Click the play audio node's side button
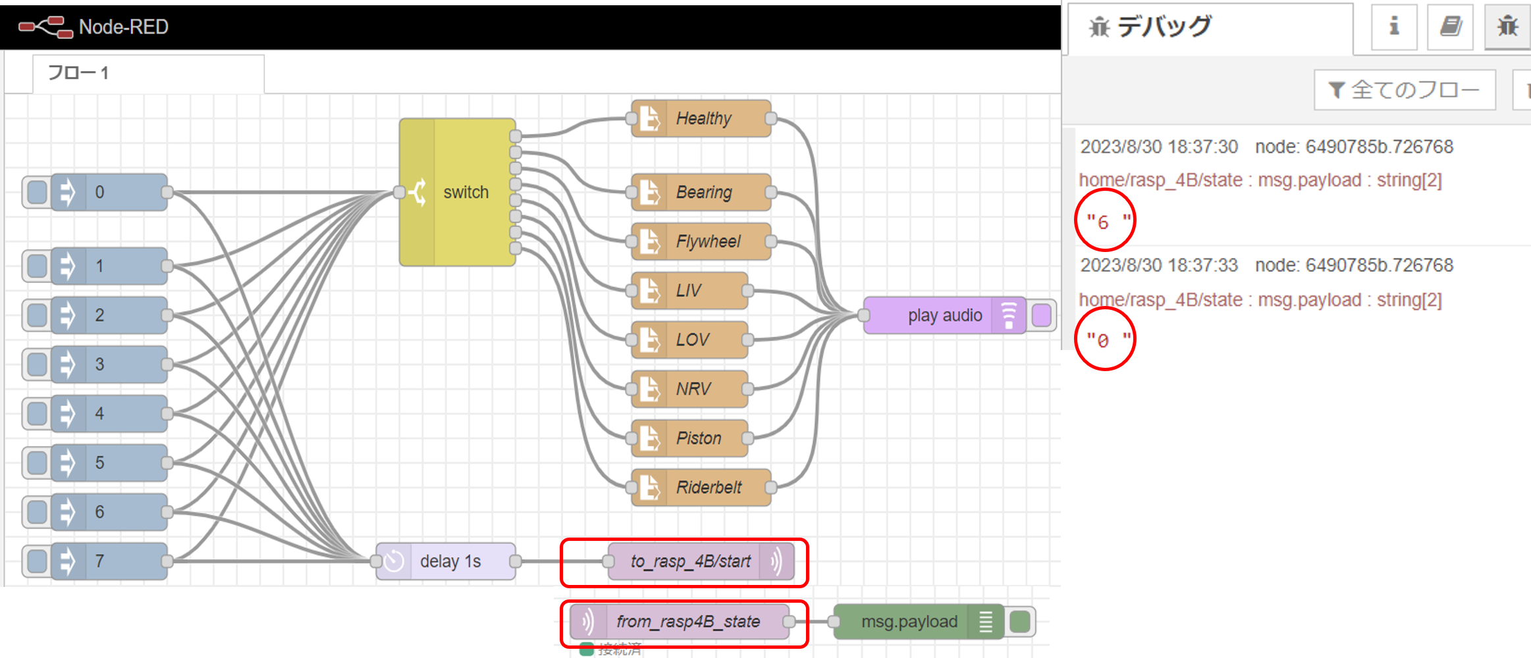 1042,315
